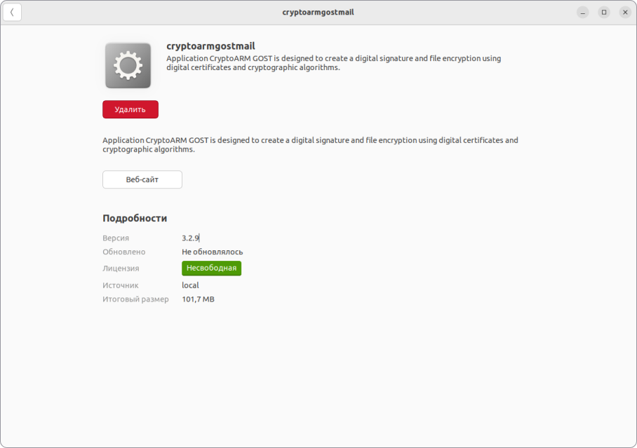This screenshot has height=448, width=637.
Task: Click the size value 101,7 MB
Action: click(198, 299)
